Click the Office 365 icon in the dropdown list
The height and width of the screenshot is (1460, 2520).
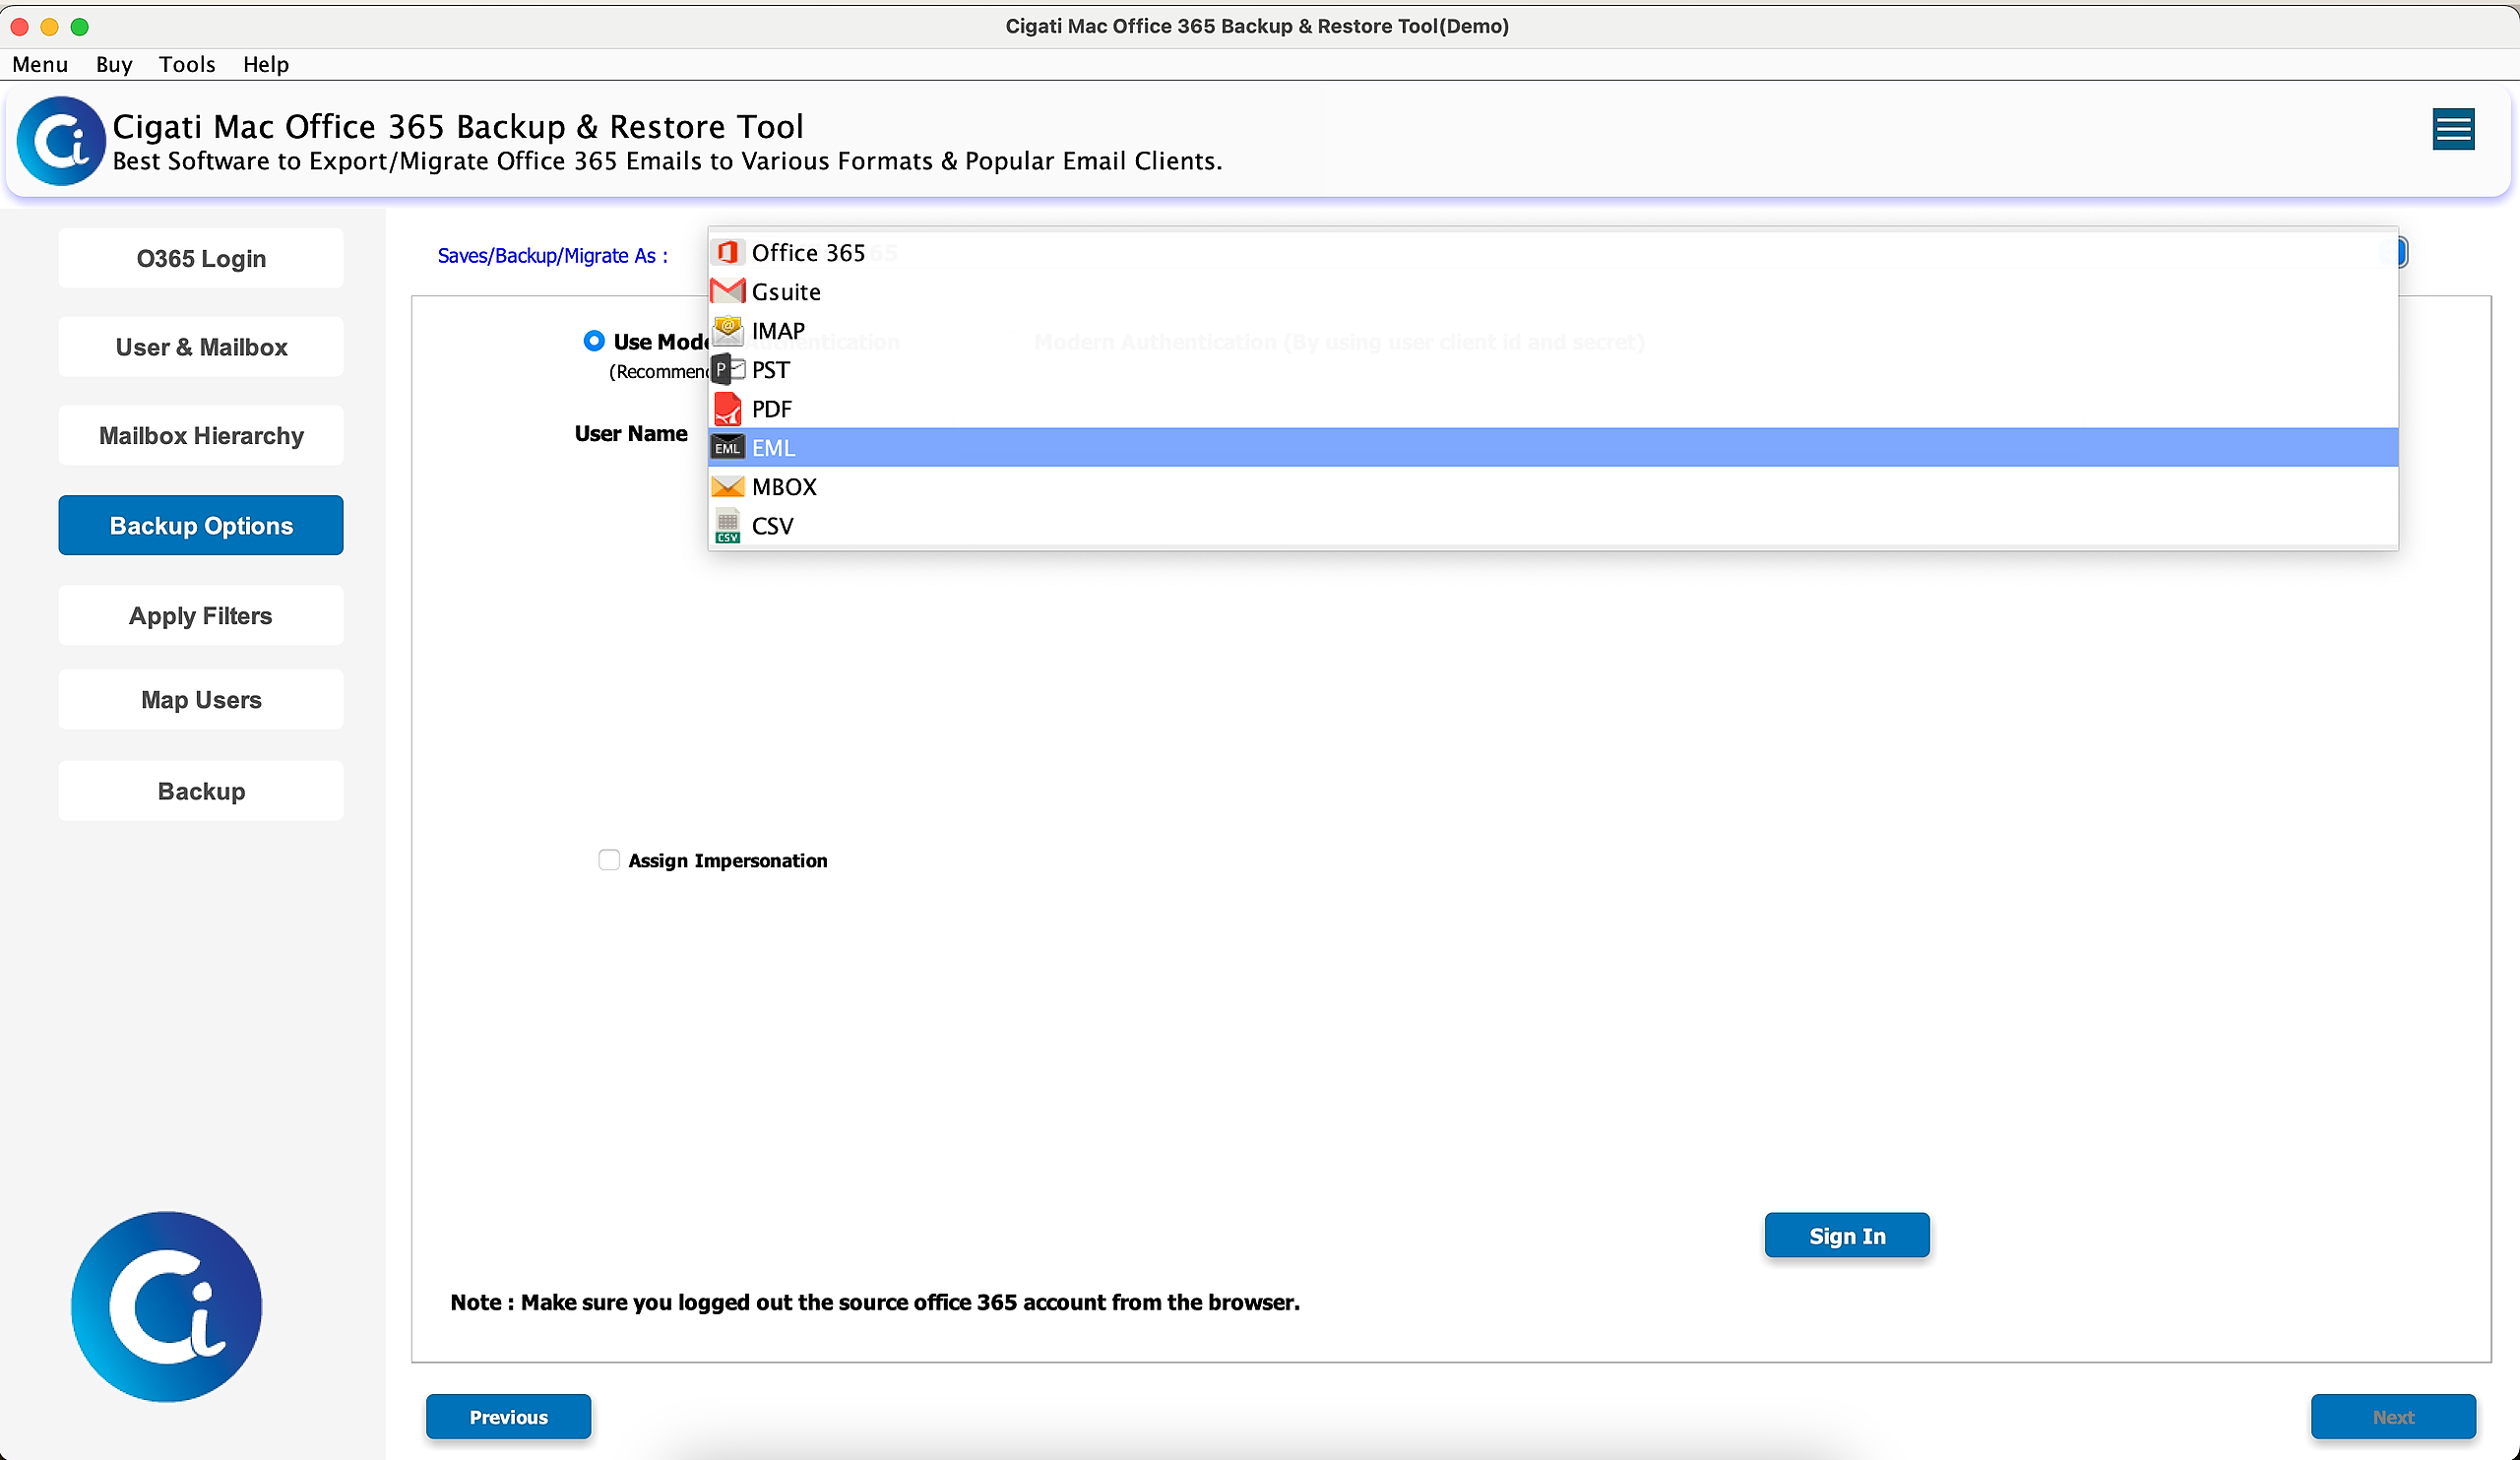727,253
